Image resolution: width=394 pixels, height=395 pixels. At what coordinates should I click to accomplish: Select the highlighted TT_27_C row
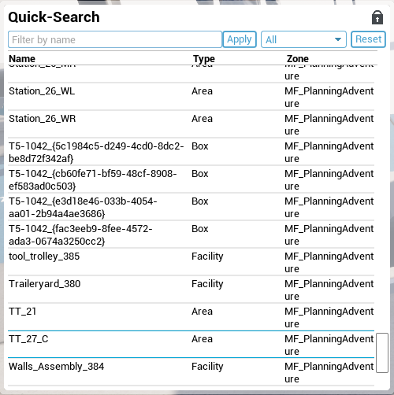(191, 345)
